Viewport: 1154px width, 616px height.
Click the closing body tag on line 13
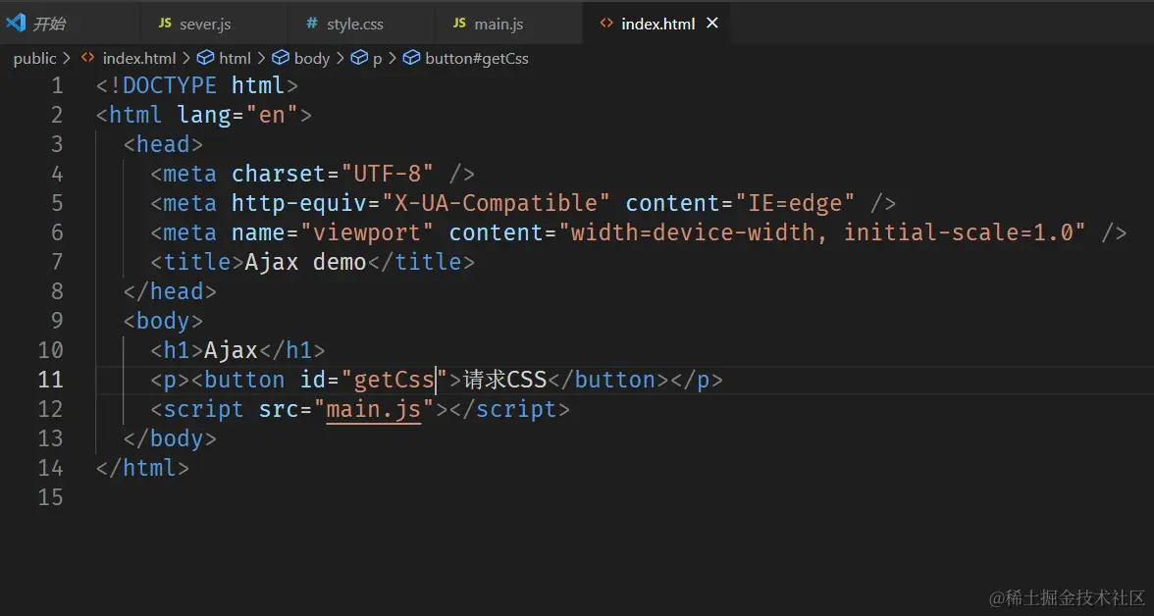170,438
